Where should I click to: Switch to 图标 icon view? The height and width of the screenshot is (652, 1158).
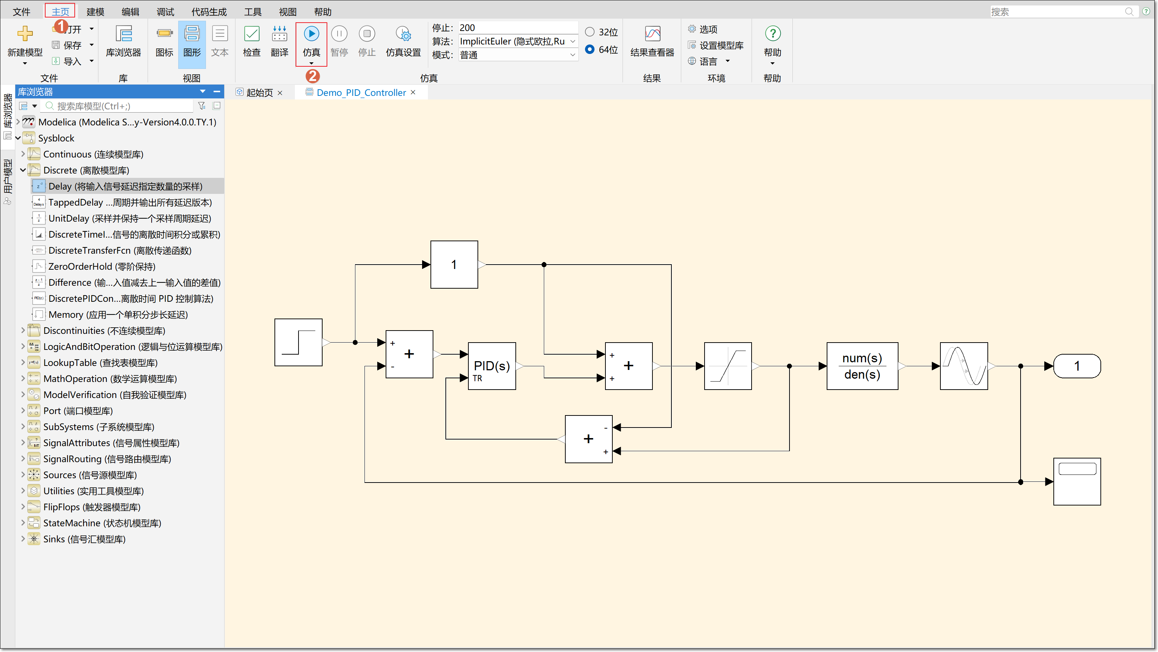click(164, 34)
